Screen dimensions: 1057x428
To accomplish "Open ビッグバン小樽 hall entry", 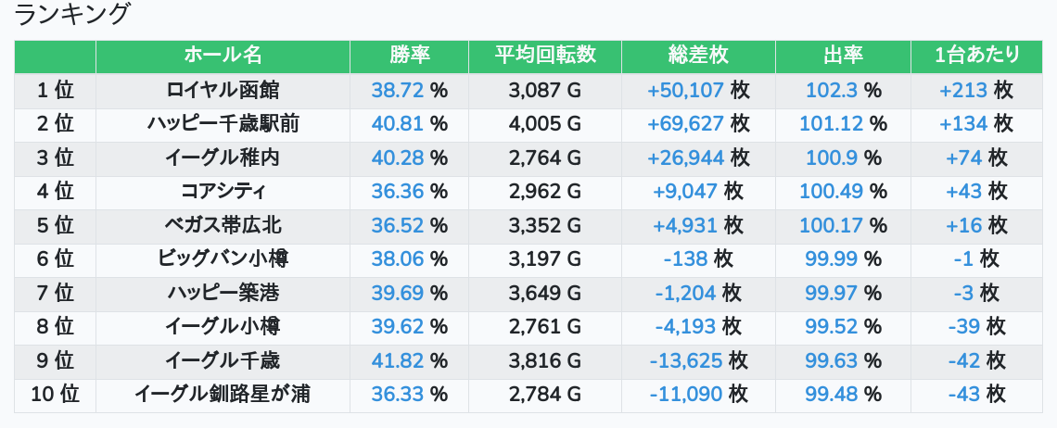I will [223, 259].
